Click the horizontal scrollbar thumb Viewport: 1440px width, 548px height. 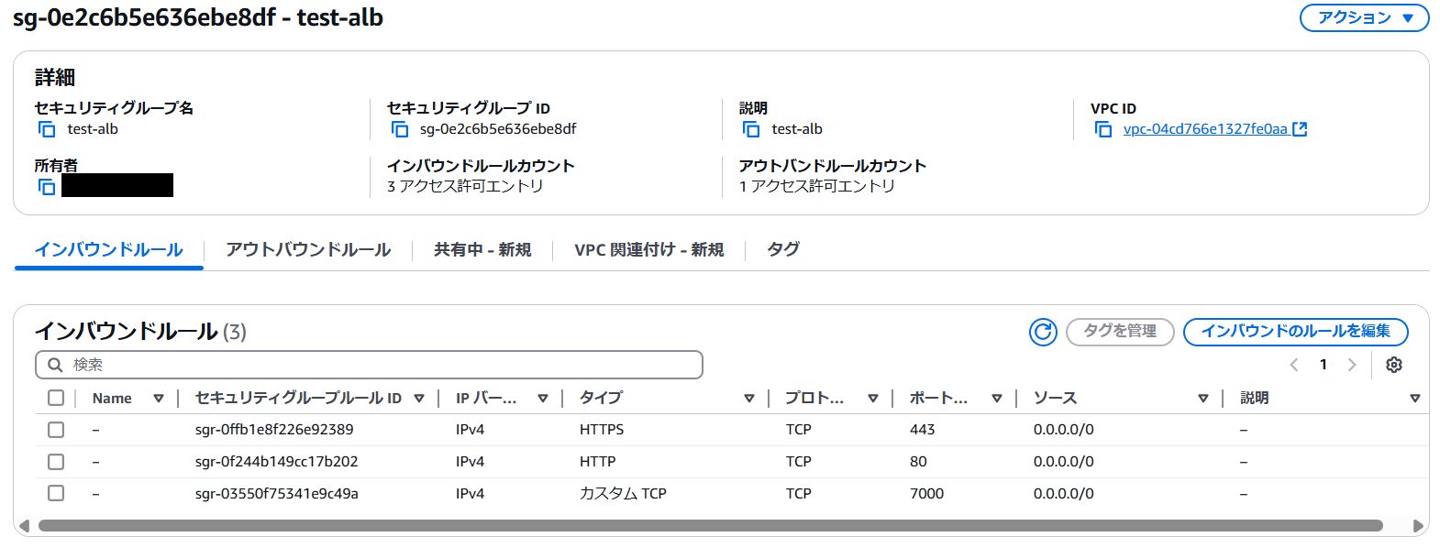[711, 526]
